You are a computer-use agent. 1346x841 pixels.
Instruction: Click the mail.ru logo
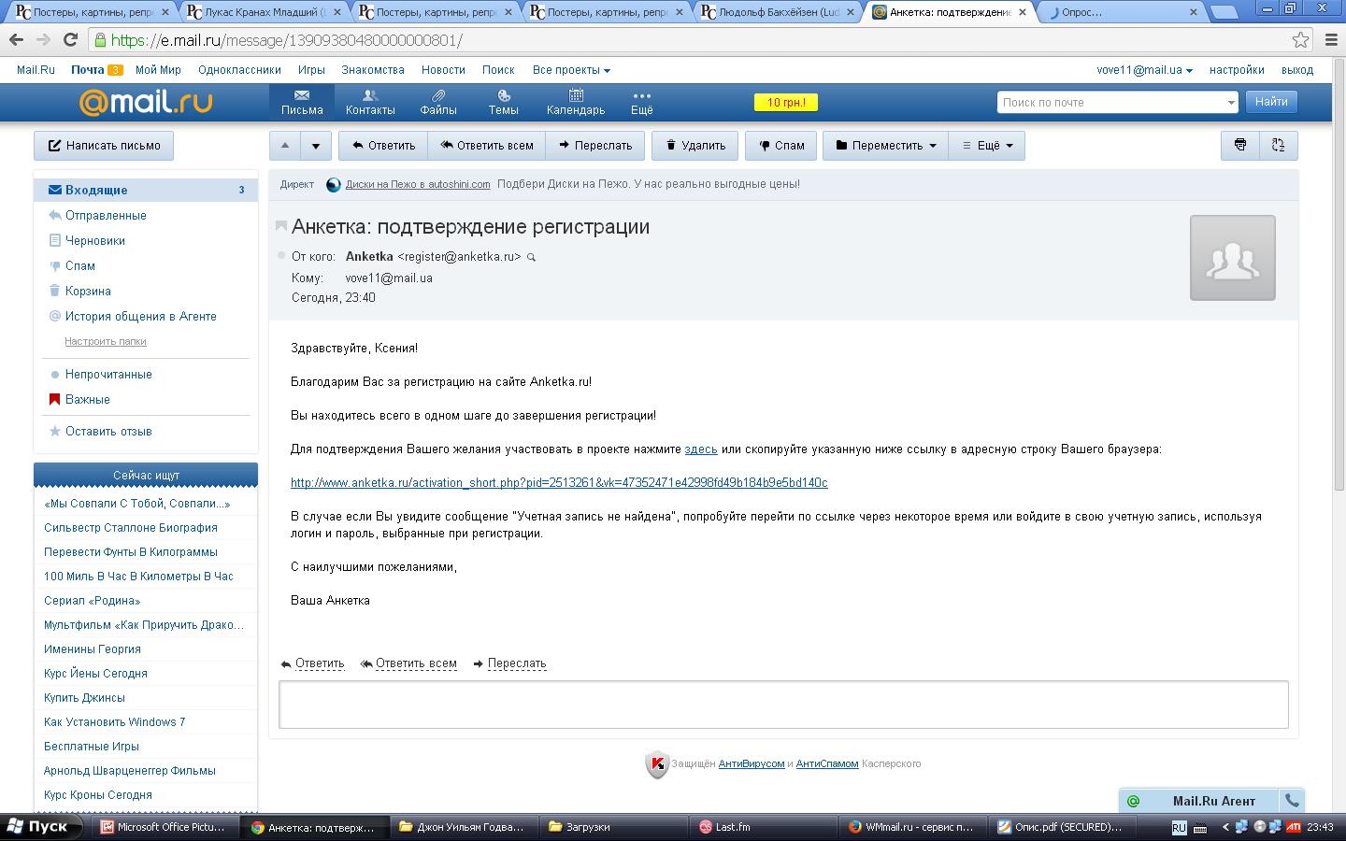coord(146,102)
